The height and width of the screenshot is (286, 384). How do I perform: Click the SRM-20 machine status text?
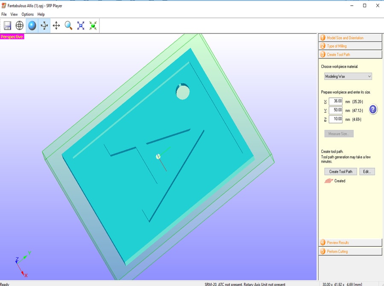pos(245,284)
